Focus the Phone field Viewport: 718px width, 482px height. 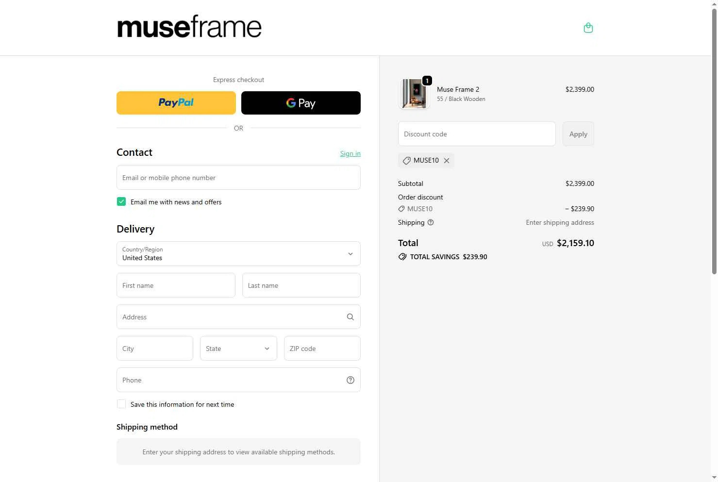pyautogui.click(x=238, y=380)
